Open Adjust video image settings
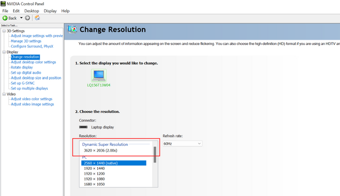This screenshot has width=340, height=196. (x=32, y=104)
